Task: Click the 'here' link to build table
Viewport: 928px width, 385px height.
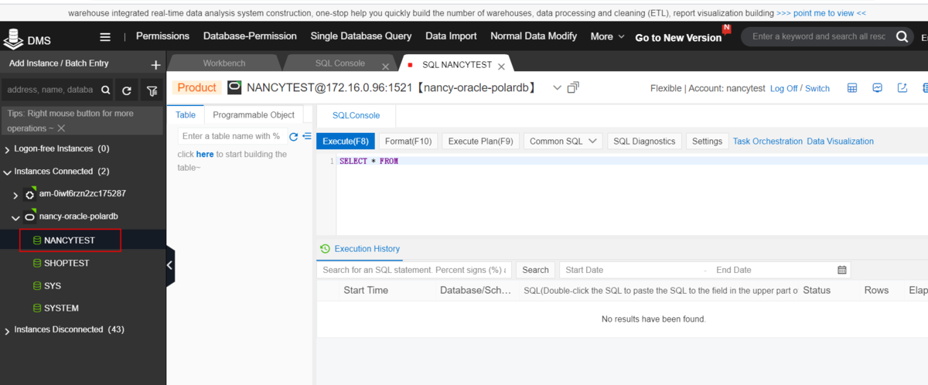Action: (205, 155)
